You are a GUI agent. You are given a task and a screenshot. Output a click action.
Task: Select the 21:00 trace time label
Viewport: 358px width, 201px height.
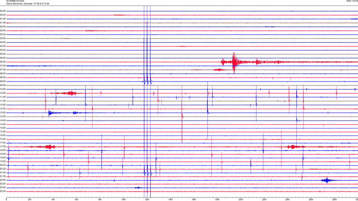[x=3, y=173]
